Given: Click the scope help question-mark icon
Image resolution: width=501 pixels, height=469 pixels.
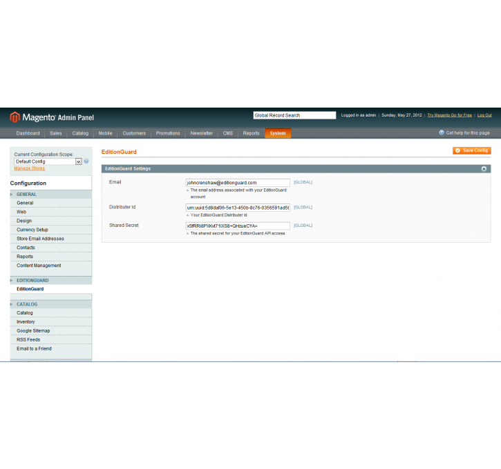Looking at the screenshot, I should point(86,161).
